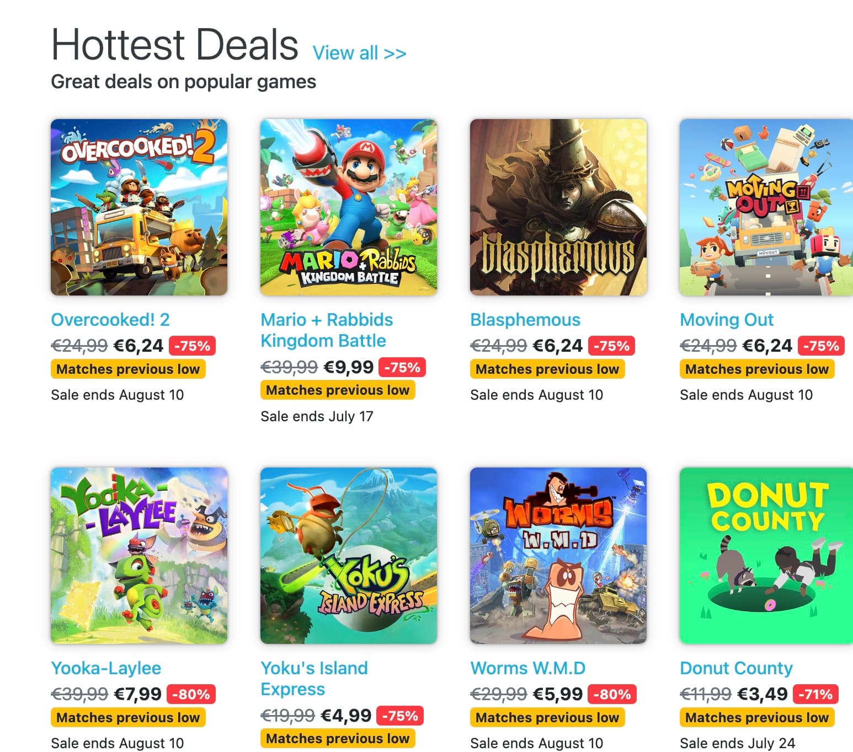
Task: Click the Moving Out cover art
Action: pyautogui.click(x=764, y=207)
